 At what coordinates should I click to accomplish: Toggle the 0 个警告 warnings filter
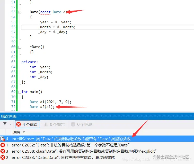(x=55, y=124)
